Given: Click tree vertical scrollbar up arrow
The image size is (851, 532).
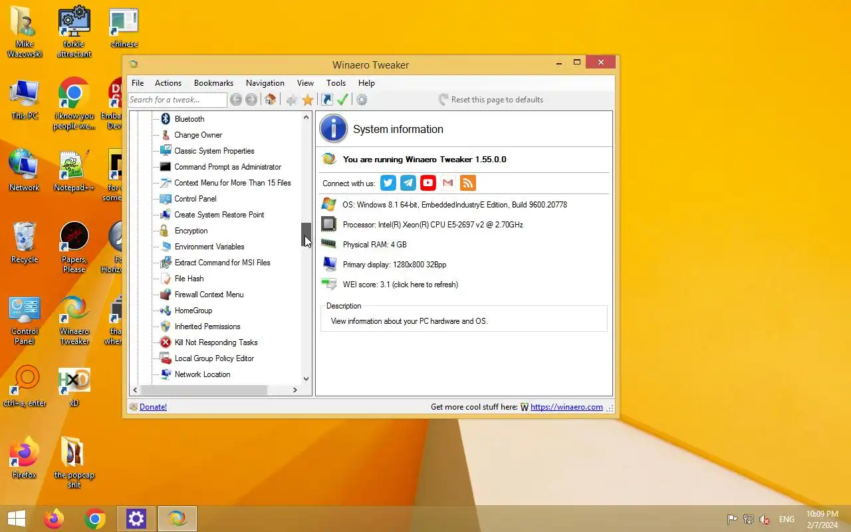Looking at the screenshot, I should [x=306, y=117].
